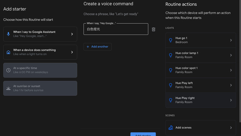
Task: Open Hue Play left via its chevron
Action: [231, 85]
